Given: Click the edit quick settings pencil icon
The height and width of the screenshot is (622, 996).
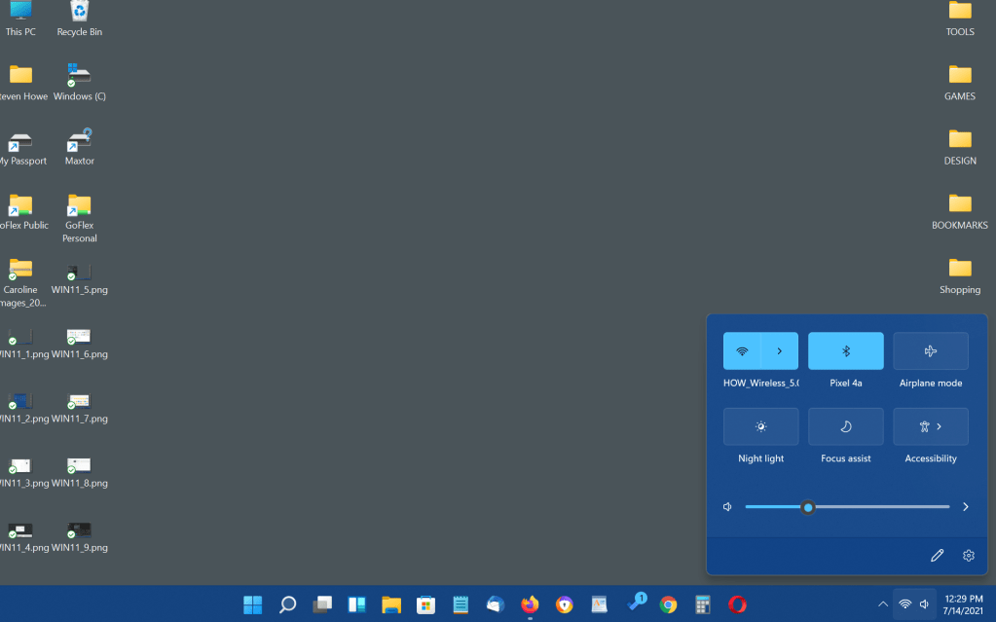Looking at the screenshot, I should pos(937,556).
